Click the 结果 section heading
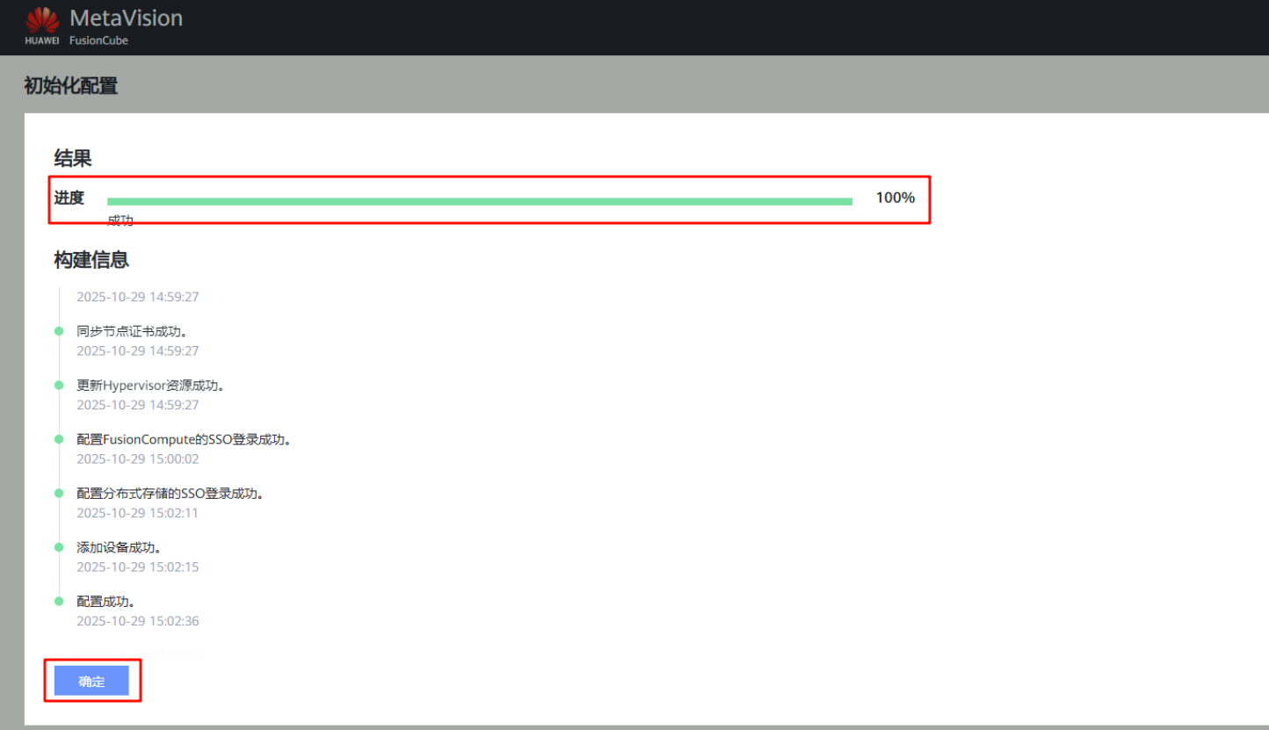This screenshot has height=730, width=1269. 73,158
